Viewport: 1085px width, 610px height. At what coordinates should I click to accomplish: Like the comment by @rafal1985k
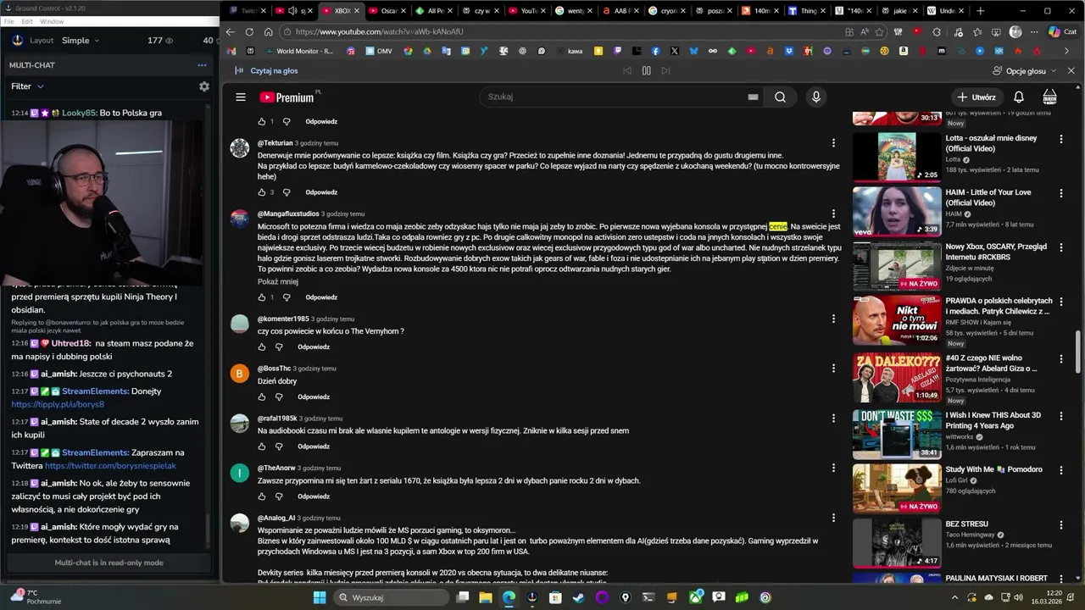pyautogui.click(x=262, y=446)
